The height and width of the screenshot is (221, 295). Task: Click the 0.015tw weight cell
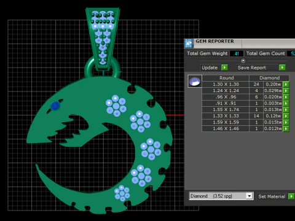pos(273,122)
